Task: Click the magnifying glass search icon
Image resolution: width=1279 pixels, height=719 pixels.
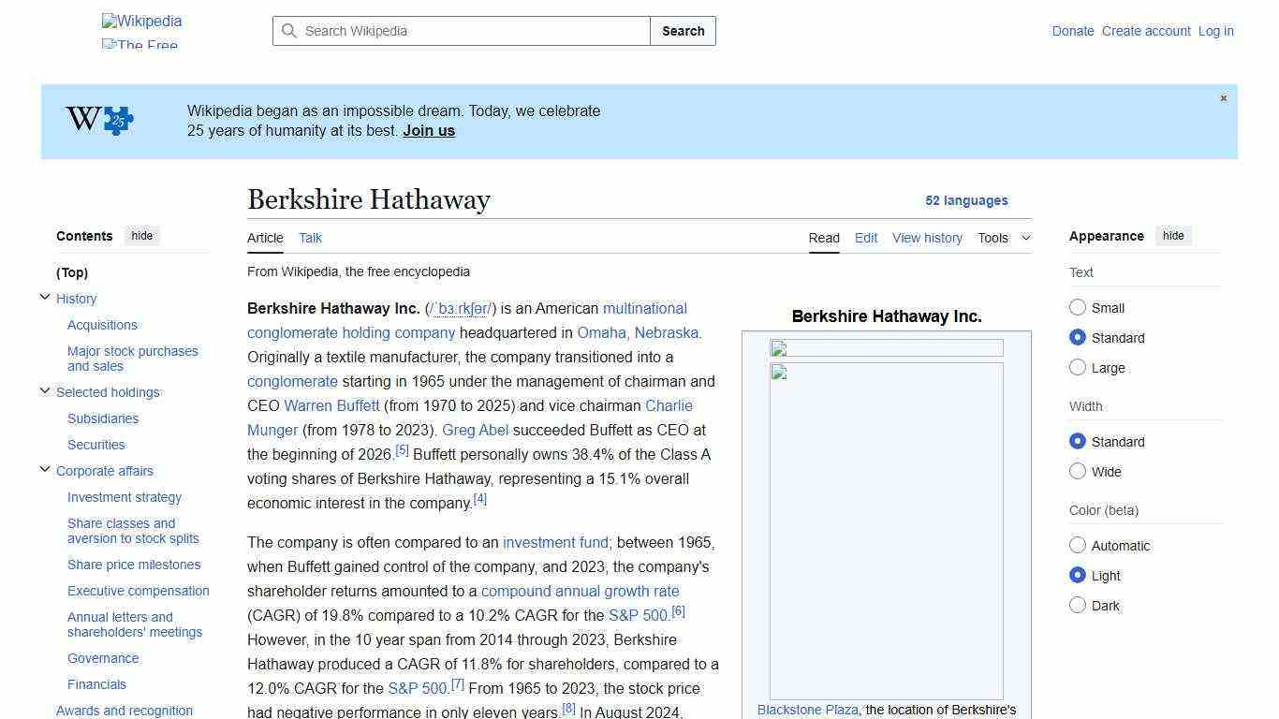Action: pos(290,31)
